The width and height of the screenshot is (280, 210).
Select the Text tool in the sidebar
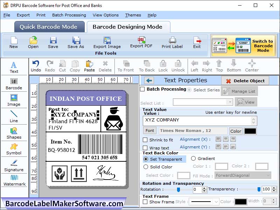click(14, 68)
